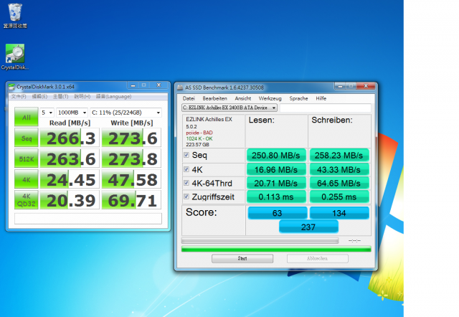This screenshot has width=459, height=317.
Task: Click the 4K Schreiben result 43.33 MB/s
Action: coord(339,169)
